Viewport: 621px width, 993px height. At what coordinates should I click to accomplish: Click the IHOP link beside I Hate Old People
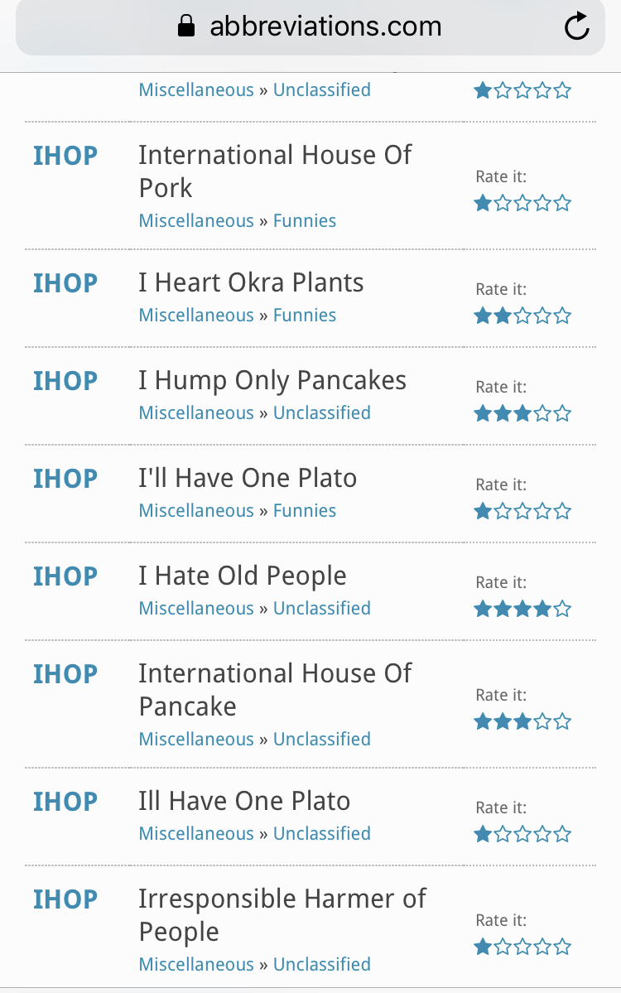point(65,576)
